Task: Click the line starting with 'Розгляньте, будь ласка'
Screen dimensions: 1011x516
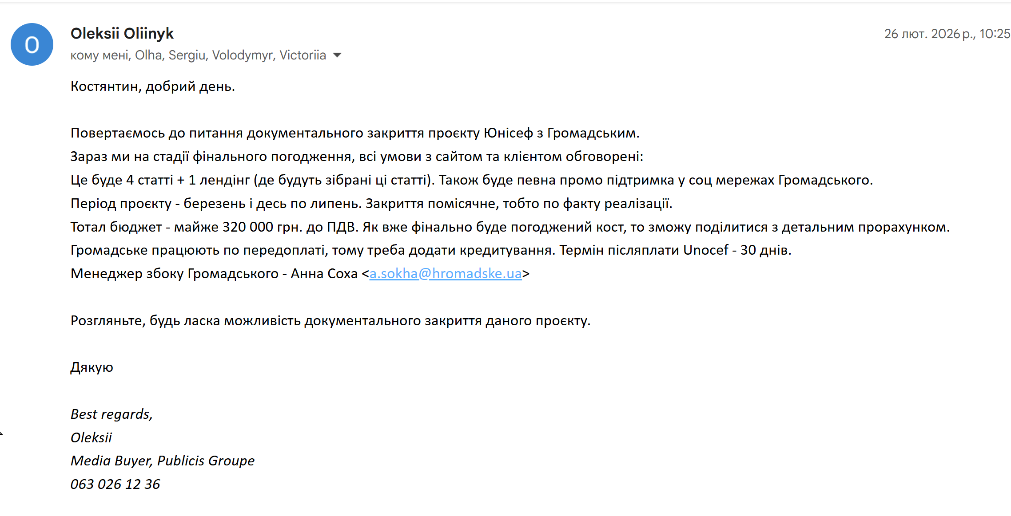Action: pyautogui.click(x=330, y=320)
